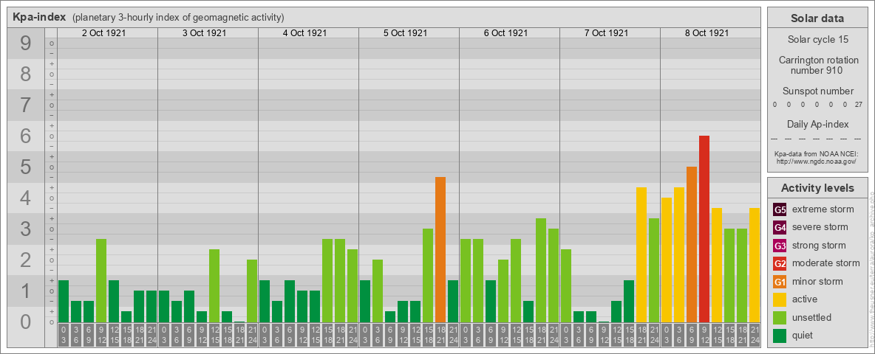Click the orange bar on 5 Oct 1921

click(x=440, y=249)
